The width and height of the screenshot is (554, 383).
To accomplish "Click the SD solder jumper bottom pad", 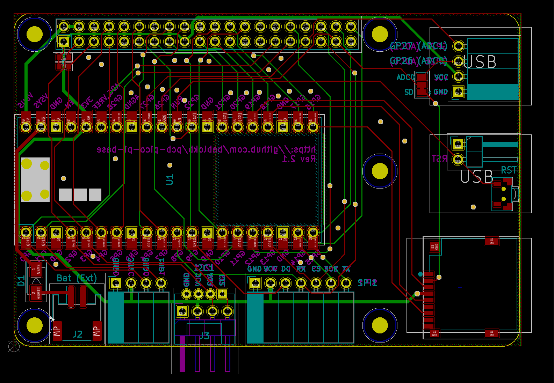I will tap(422, 92).
